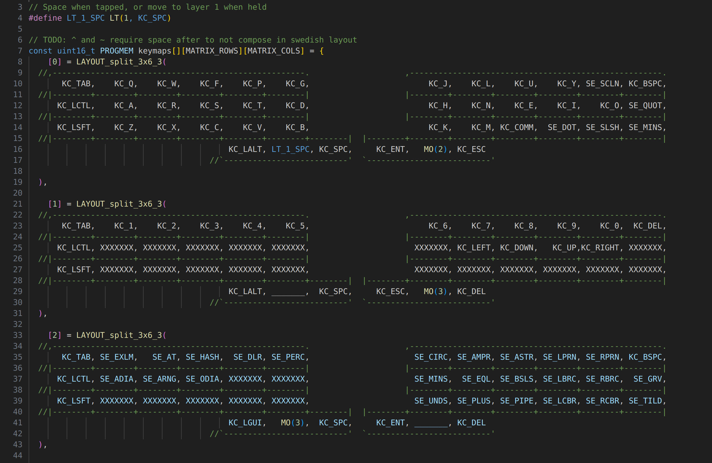Screen dimensions: 712x463
Task: Click the uint16_t type name
Action: point(76,51)
